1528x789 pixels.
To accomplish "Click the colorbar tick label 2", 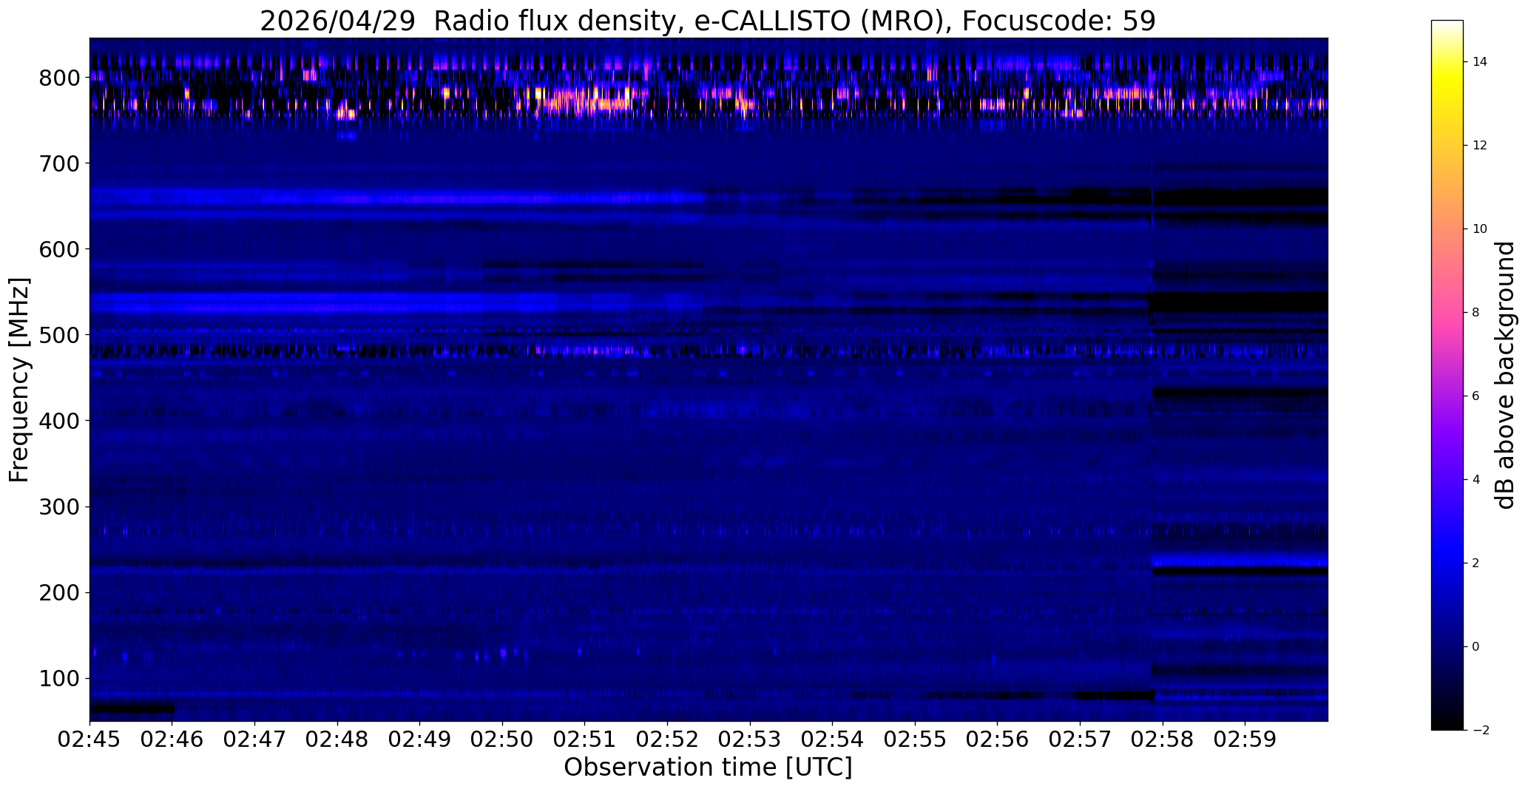I will coord(1476,563).
